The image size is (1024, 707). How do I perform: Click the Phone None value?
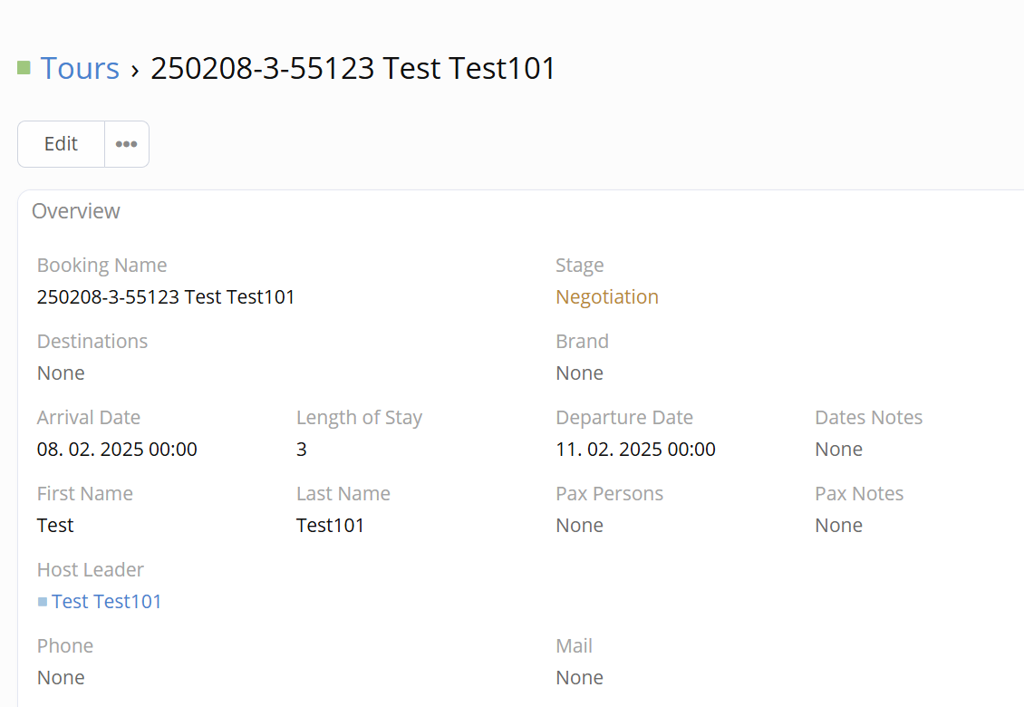61,678
